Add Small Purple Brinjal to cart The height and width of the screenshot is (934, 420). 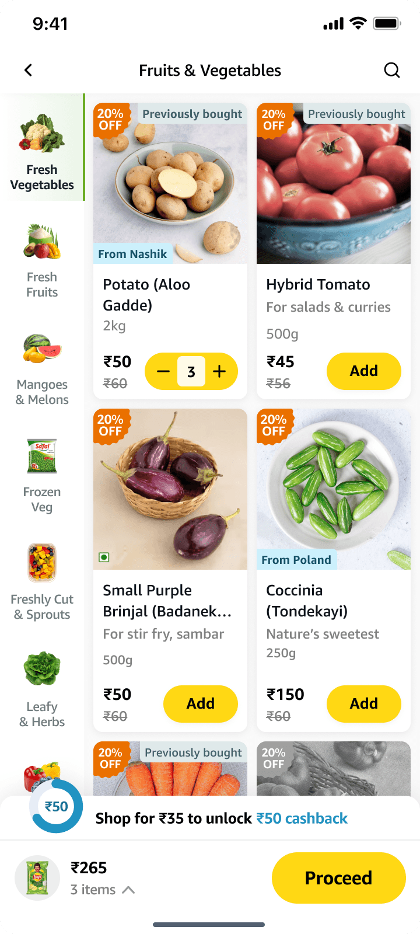[201, 704]
